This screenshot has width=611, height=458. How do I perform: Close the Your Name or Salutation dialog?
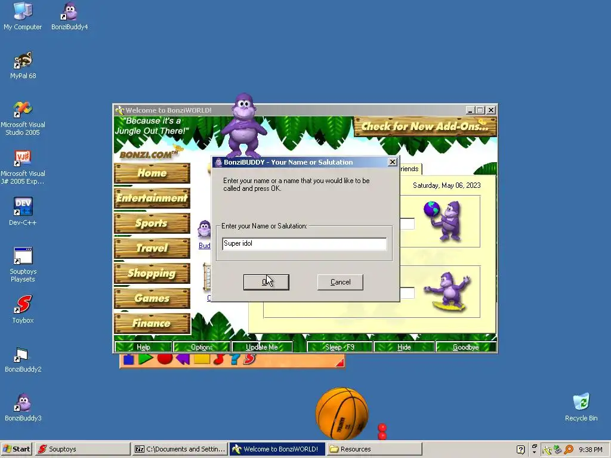(393, 162)
